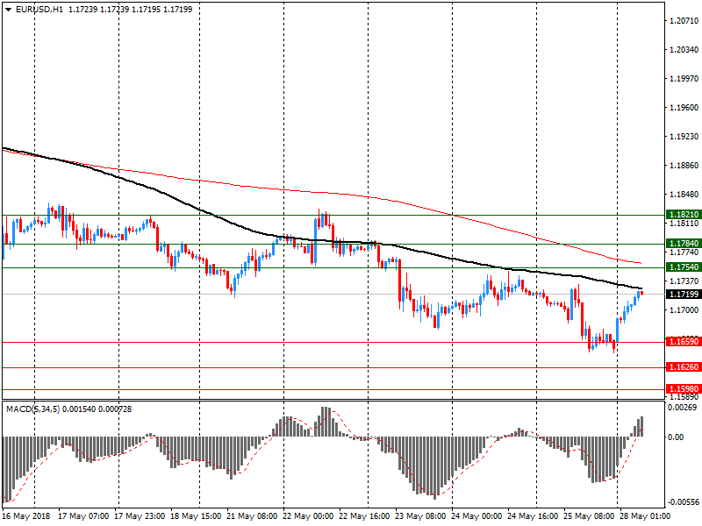Click the 24 May 00:00 time label
The height and width of the screenshot is (526, 702).
(476, 516)
